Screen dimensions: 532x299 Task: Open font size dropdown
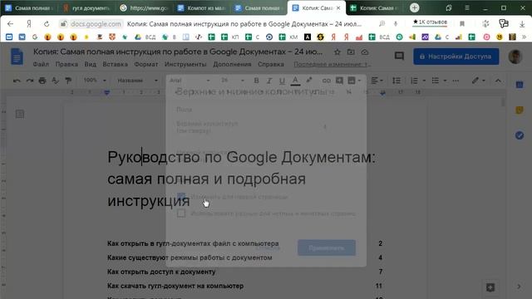click(x=233, y=81)
